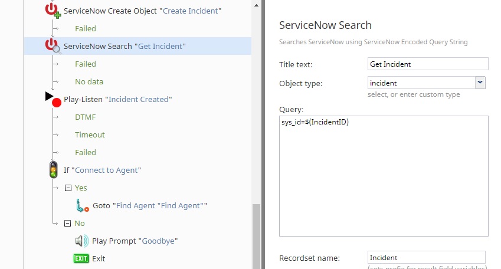Click the DTMF exit under Play-Listen

(x=86, y=117)
